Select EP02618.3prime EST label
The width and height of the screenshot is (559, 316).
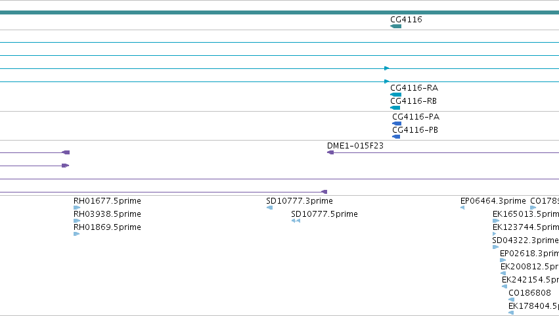pyautogui.click(x=529, y=254)
